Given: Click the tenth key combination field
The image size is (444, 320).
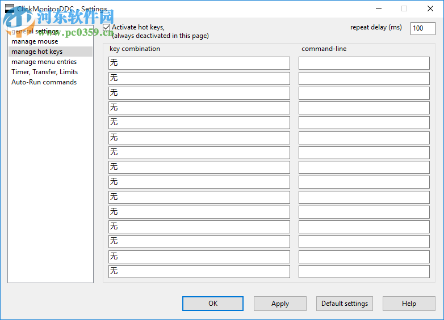Looking at the screenshot, I should click(199, 197).
